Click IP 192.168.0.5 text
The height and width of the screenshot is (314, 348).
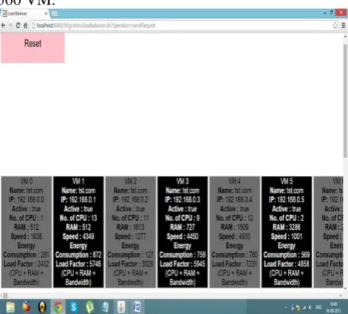coord(287,199)
